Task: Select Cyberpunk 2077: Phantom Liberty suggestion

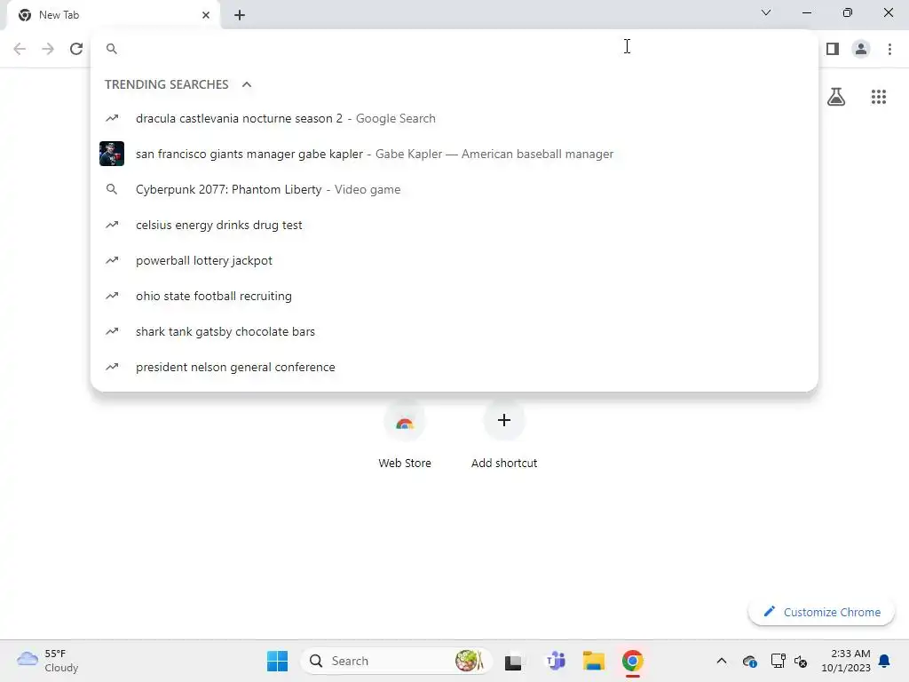Action: [x=454, y=190]
